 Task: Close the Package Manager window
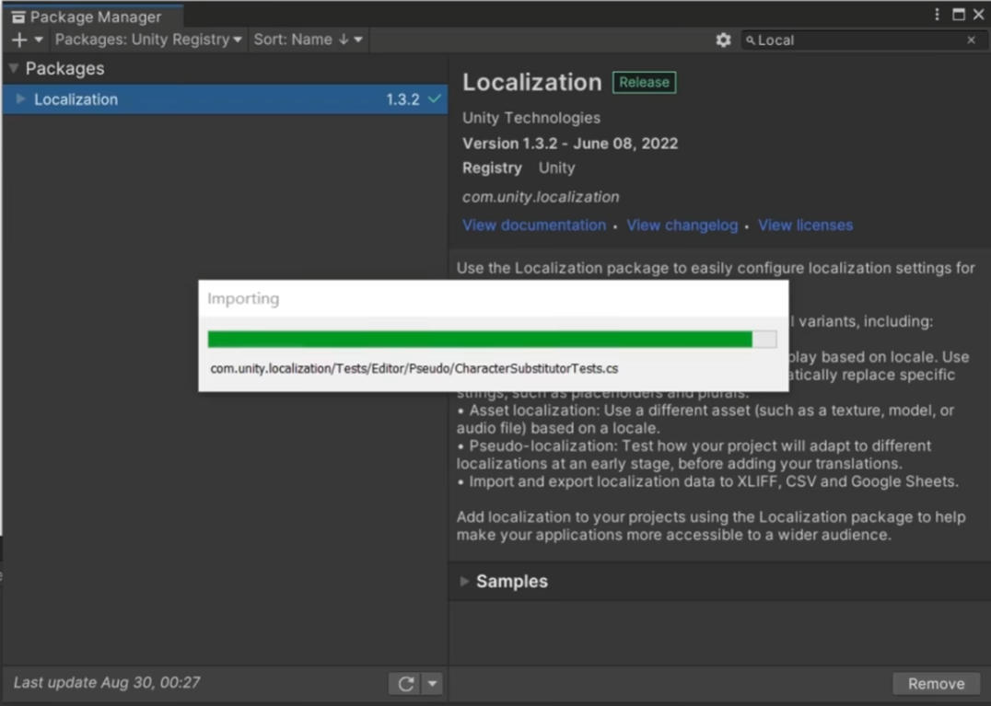click(x=978, y=15)
